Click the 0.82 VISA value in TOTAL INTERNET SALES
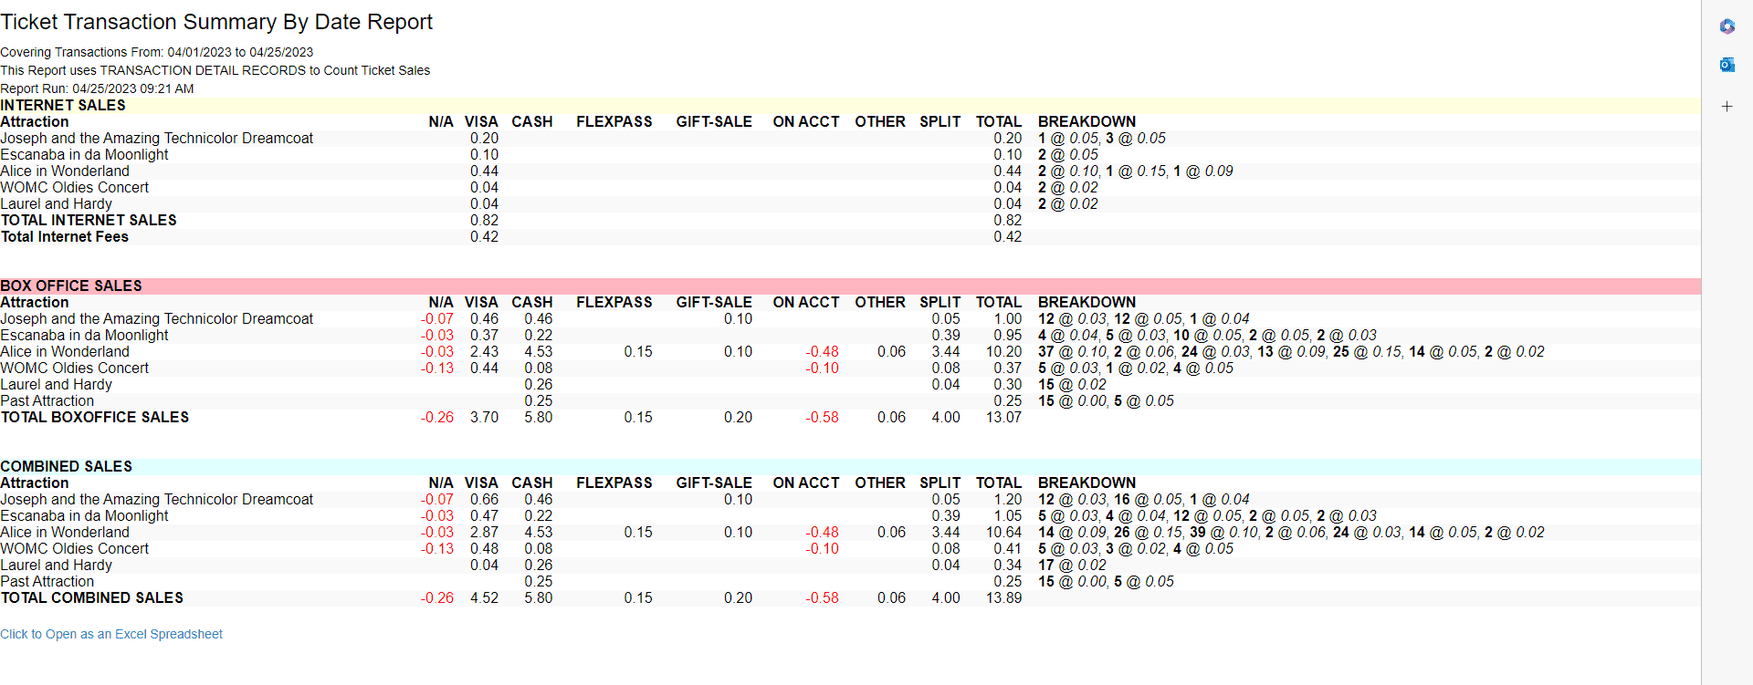1753x685 pixels. [x=485, y=221]
